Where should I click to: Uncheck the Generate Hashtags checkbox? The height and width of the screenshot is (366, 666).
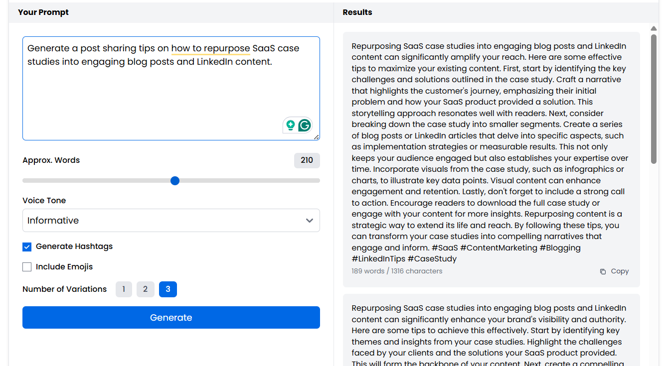pyautogui.click(x=27, y=246)
